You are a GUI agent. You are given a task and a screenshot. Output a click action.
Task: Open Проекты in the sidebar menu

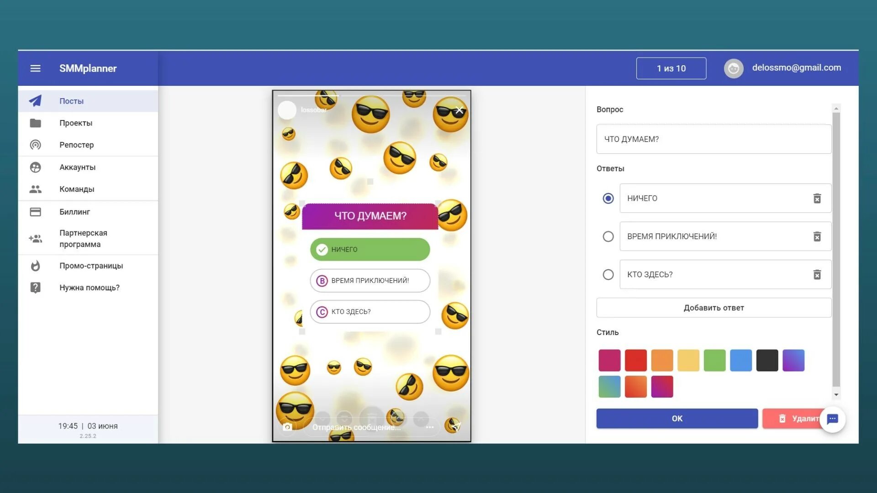(76, 123)
